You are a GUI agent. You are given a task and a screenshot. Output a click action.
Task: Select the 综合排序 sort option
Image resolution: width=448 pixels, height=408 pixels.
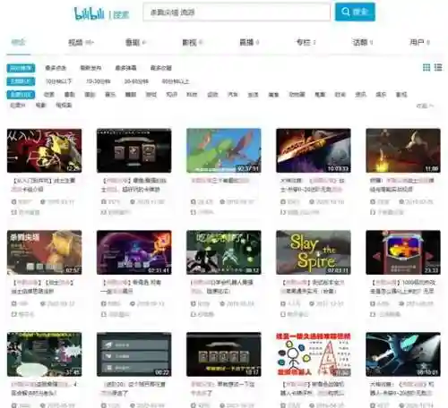(21, 68)
